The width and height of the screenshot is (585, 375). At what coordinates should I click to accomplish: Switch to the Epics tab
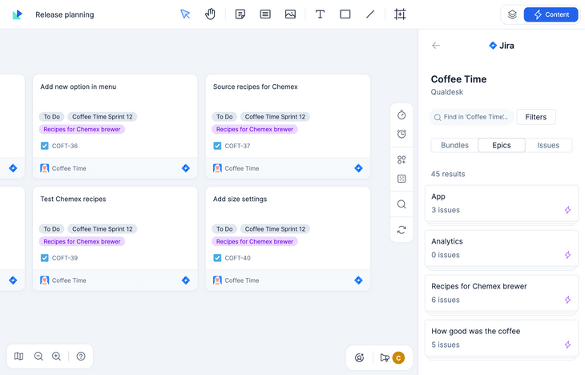pos(502,145)
